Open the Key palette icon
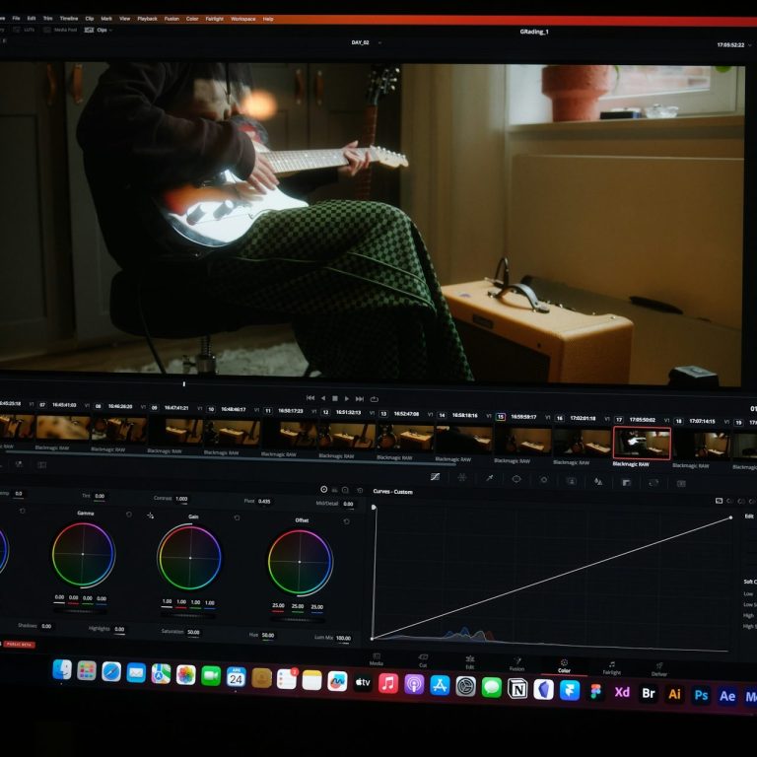Viewport: 757px width, 757px height. coord(626,482)
